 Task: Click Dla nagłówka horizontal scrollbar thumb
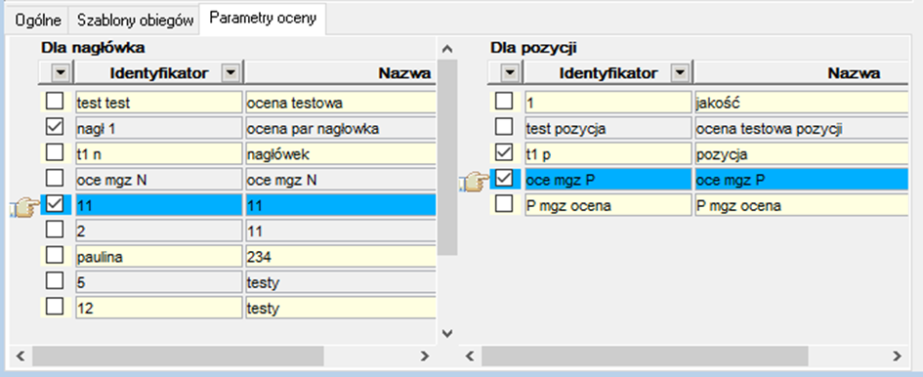click(178, 356)
